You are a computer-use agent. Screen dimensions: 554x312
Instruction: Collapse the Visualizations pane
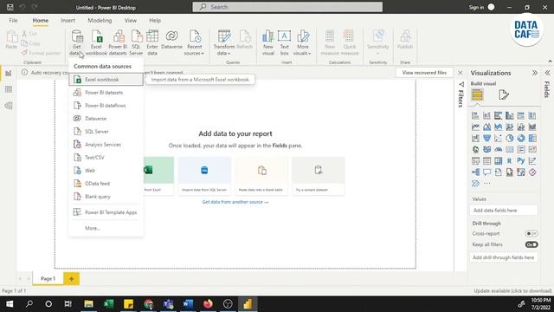tap(535, 73)
